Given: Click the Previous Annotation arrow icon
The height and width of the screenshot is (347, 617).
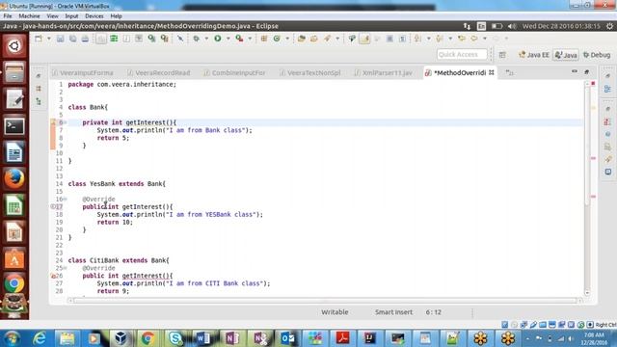Looking at the screenshot, I should [x=440, y=39].
